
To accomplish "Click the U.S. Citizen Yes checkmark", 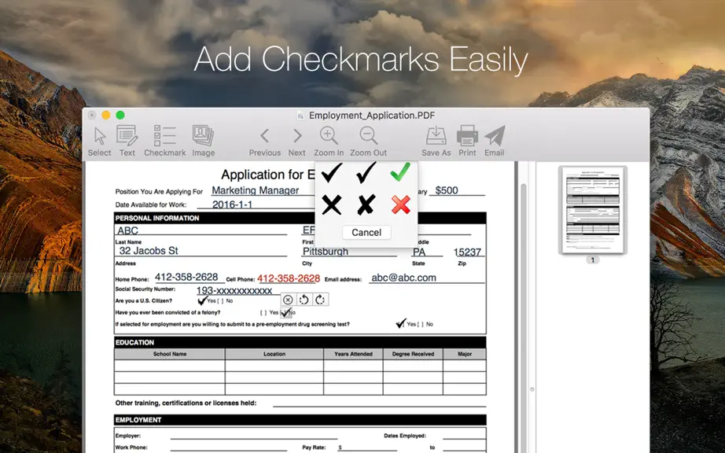I will point(202,300).
